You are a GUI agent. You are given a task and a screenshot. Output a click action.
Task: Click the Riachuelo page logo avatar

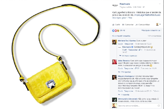point(115,5)
